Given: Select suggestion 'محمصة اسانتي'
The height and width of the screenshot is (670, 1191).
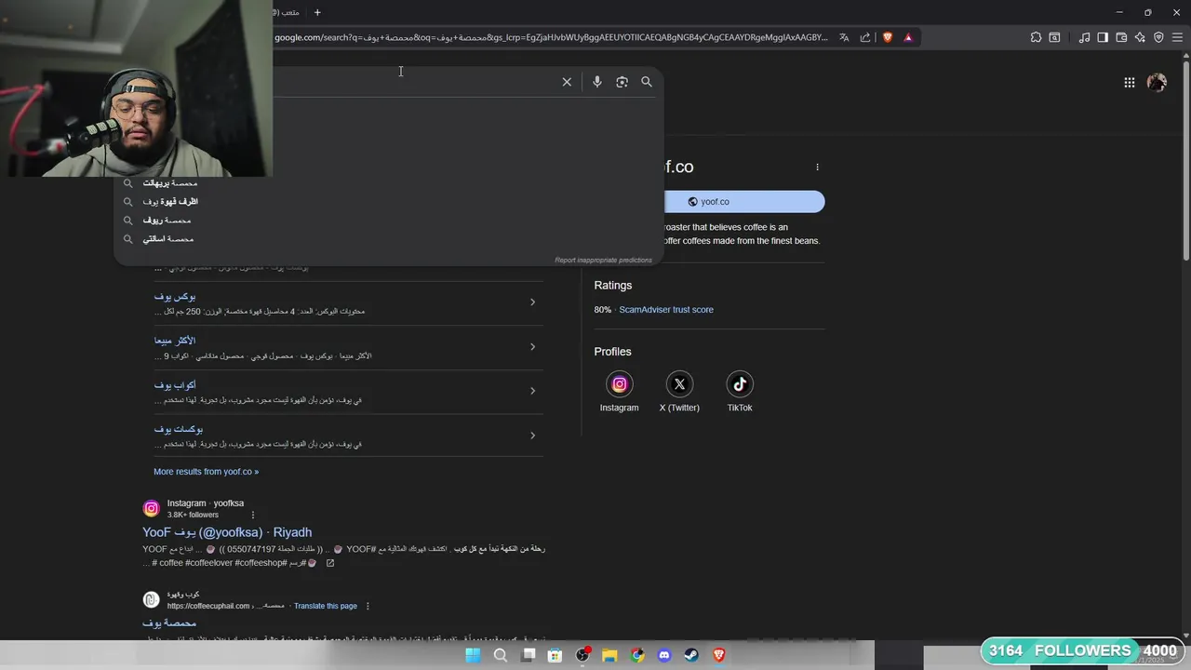Looking at the screenshot, I should pyautogui.click(x=168, y=239).
